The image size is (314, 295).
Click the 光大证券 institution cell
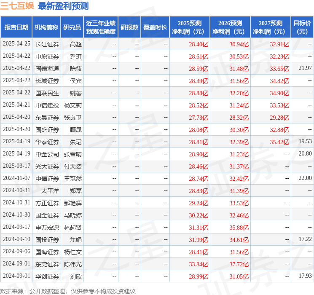point(47,166)
